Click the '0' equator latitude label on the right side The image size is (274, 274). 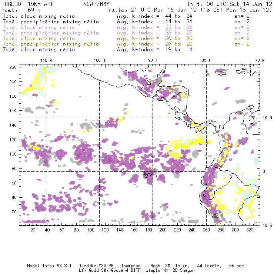tap(264, 171)
